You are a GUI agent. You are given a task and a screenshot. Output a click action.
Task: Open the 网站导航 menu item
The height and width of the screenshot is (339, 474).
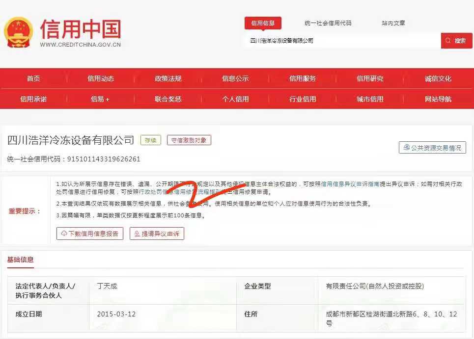[x=438, y=99]
